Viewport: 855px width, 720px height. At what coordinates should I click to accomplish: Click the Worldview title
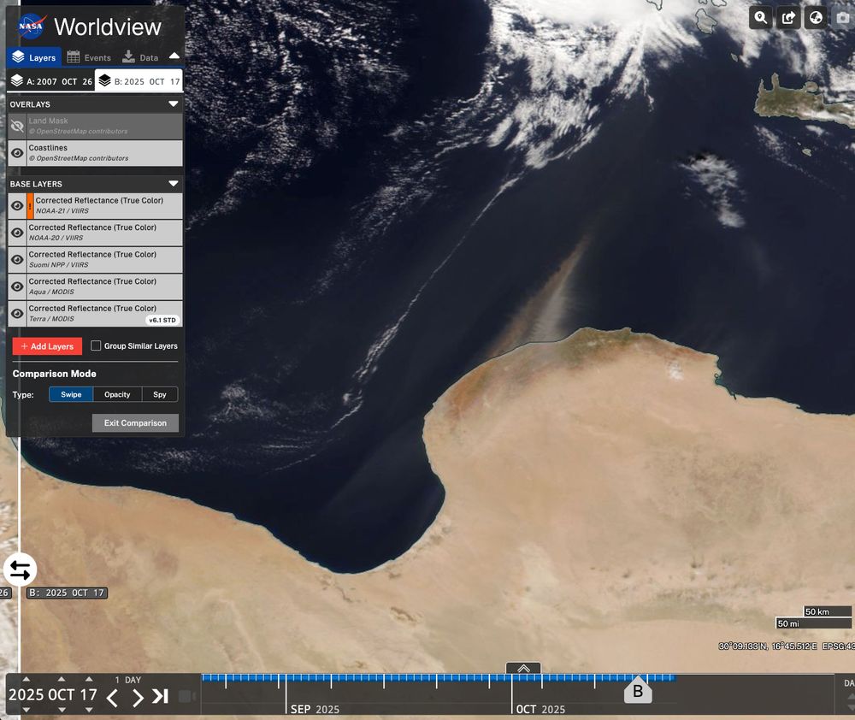tap(108, 27)
